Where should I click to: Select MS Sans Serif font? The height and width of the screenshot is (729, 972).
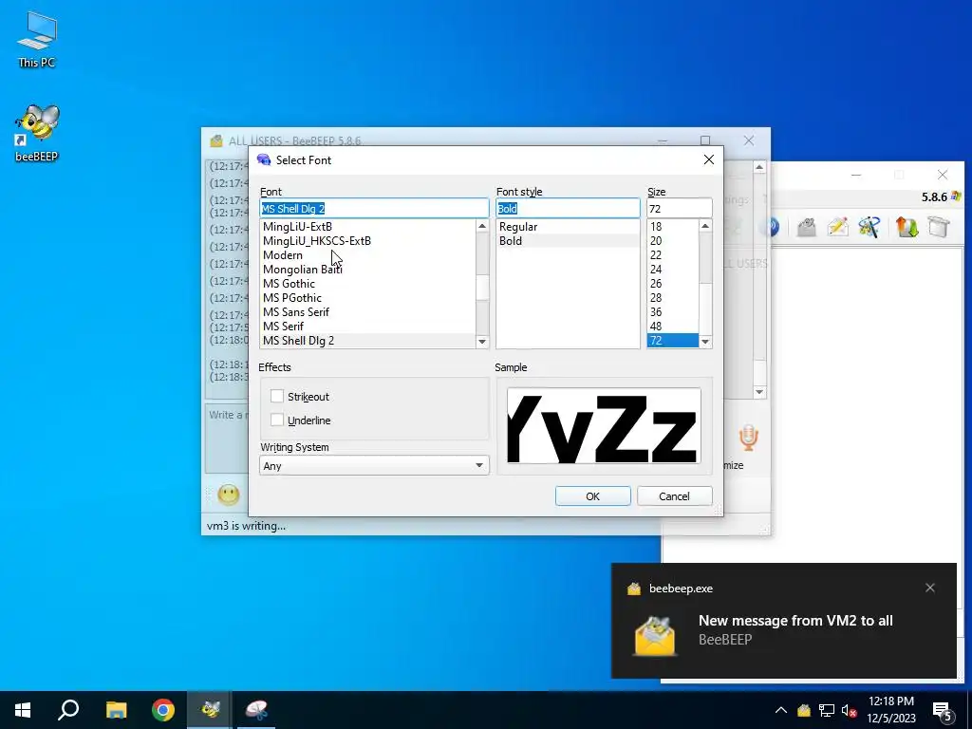click(367, 311)
